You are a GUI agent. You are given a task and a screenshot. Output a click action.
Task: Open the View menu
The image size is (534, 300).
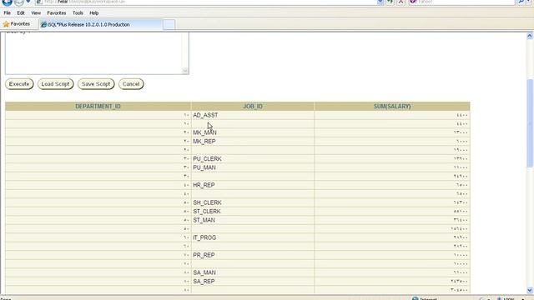tap(36, 13)
